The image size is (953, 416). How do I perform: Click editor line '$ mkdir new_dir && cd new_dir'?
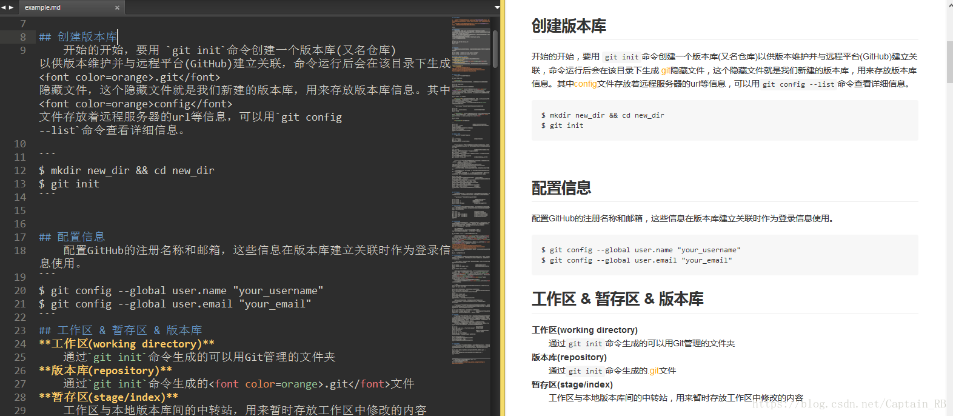[x=127, y=171]
